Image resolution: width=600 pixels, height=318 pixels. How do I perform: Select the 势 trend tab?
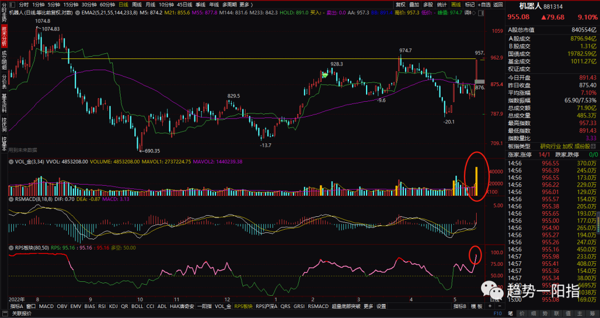click(544, 314)
